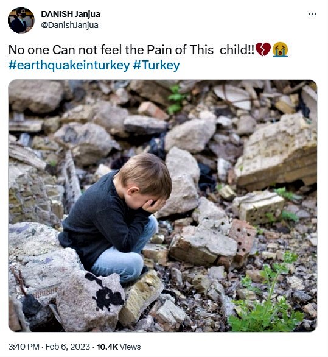The width and height of the screenshot is (328, 357).
Task: Open DANISH Janjua's profile avatar
Action: pyautogui.click(x=21, y=20)
